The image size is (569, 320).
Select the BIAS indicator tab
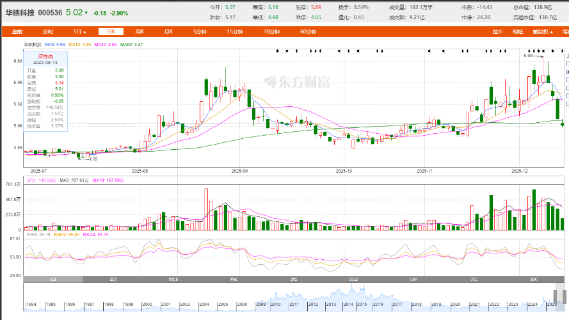tap(353, 280)
